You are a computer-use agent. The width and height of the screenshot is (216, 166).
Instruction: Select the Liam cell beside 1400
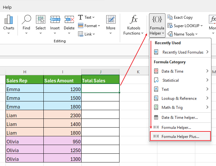25,123
